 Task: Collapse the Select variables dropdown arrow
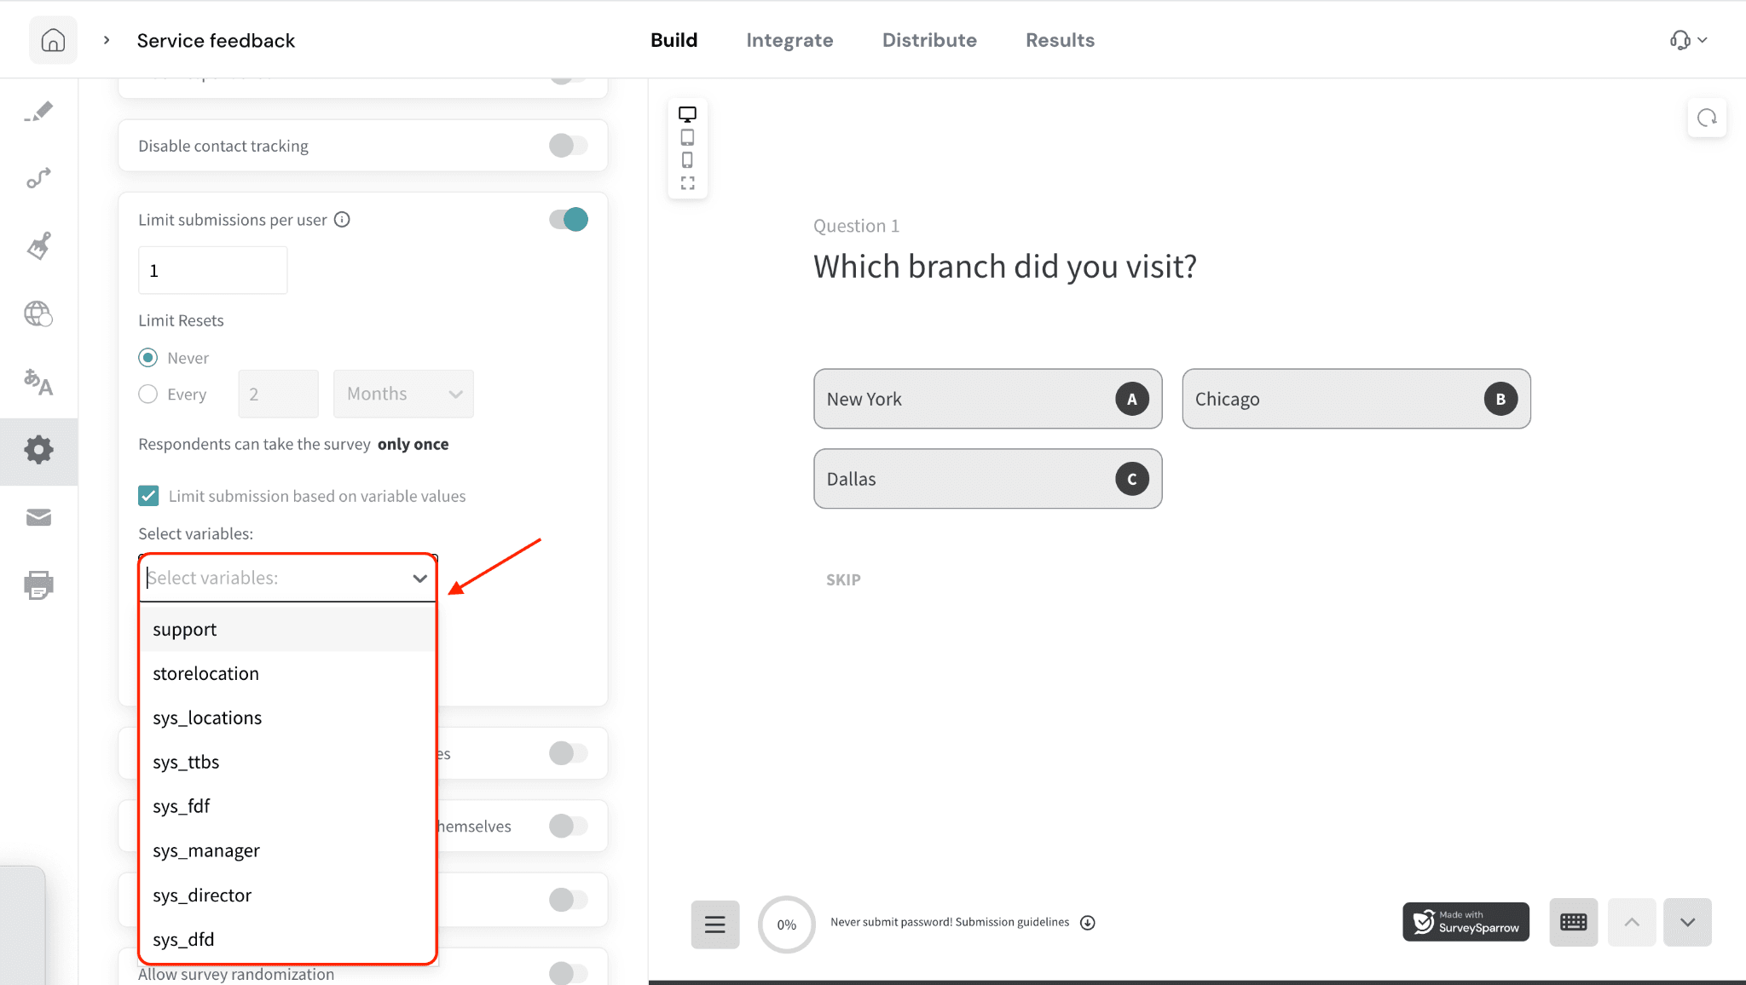pyautogui.click(x=419, y=579)
